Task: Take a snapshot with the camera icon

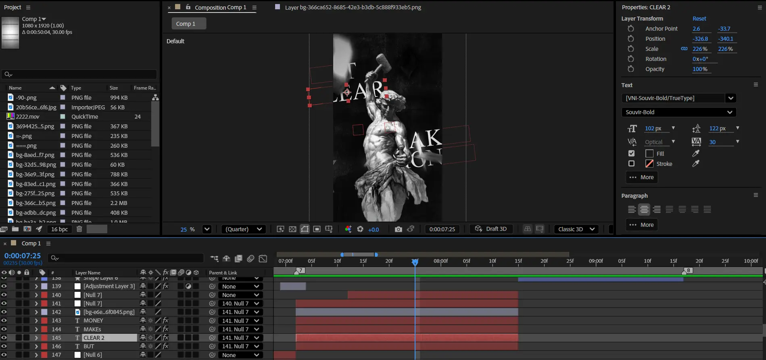Action: coord(398,229)
